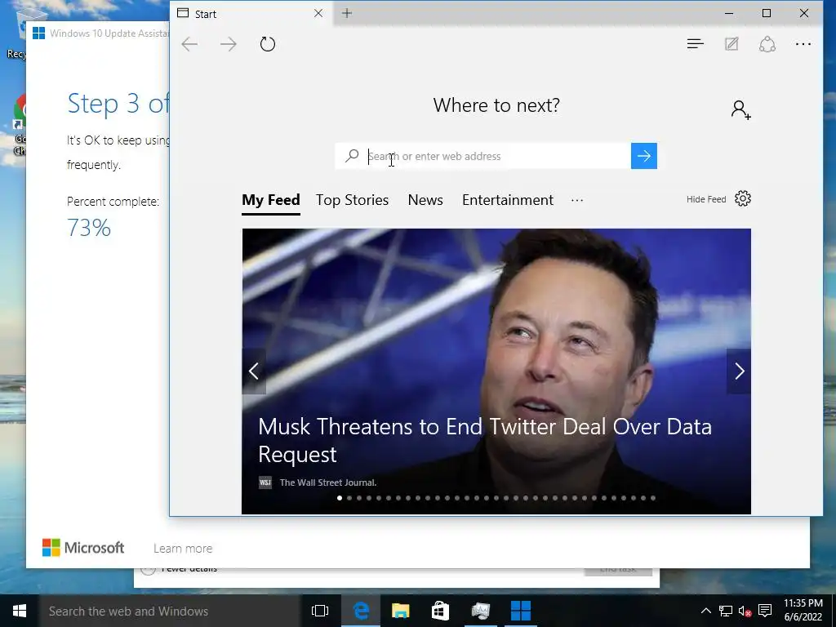Click the sign-in person icon

740,110
